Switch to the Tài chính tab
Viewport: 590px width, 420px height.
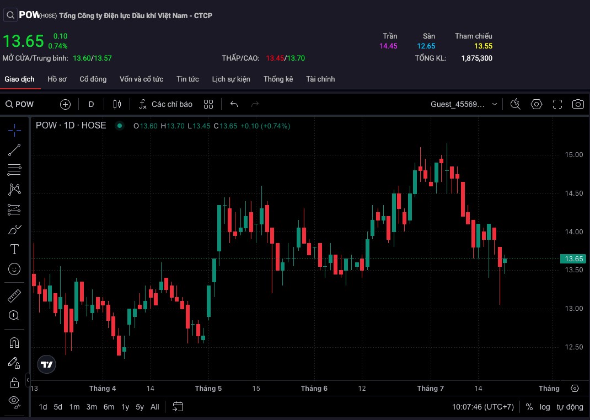[320, 79]
